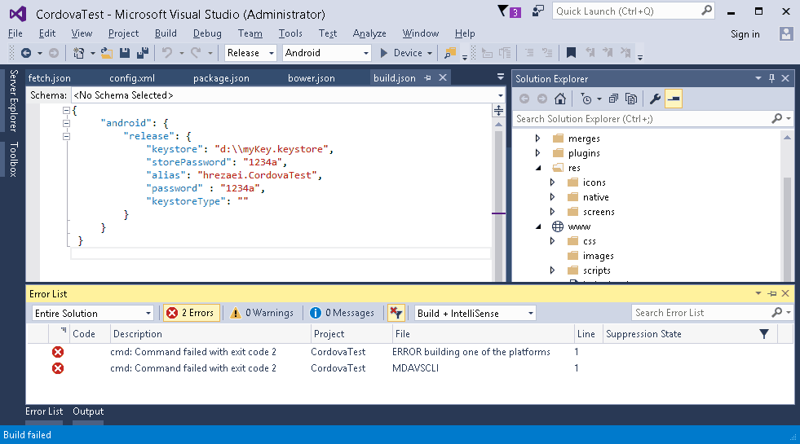800x444 pixels.
Task: Click the Sign in link
Action: click(745, 34)
